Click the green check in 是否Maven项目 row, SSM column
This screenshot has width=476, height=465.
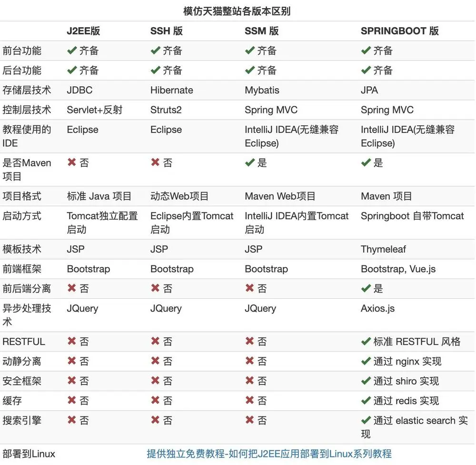tap(250, 162)
